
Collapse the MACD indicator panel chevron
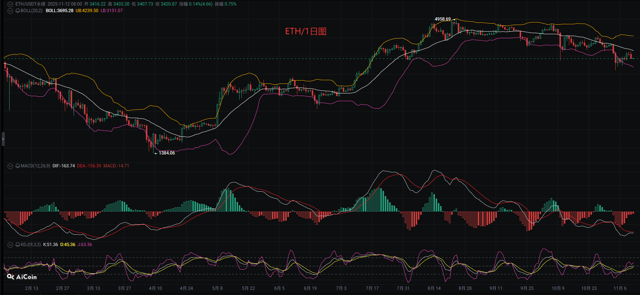(x=10, y=166)
